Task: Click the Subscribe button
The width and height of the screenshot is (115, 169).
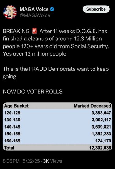Action: (96, 9)
